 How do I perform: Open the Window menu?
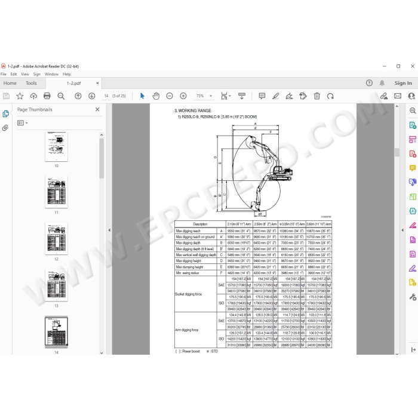(x=51, y=74)
